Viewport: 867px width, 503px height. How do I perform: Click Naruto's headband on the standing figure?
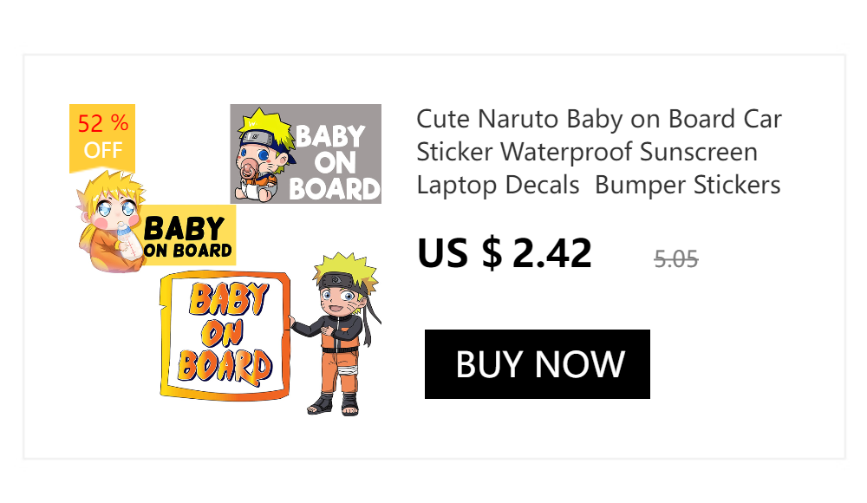click(342, 280)
